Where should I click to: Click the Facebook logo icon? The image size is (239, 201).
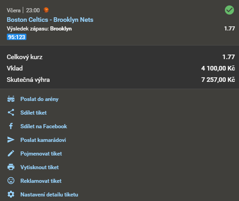point(11,126)
